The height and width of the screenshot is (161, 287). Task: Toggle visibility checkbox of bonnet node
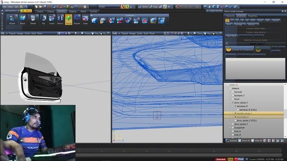pos(233,92)
